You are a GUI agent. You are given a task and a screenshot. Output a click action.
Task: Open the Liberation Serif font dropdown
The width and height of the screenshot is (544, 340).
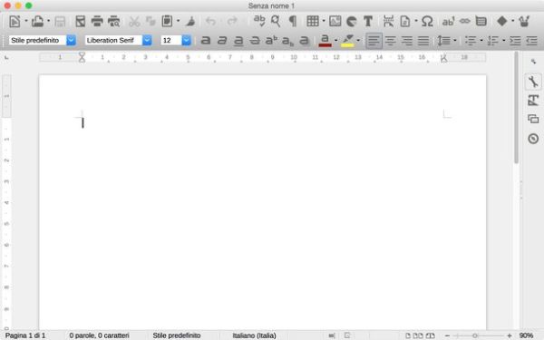click(147, 40)
